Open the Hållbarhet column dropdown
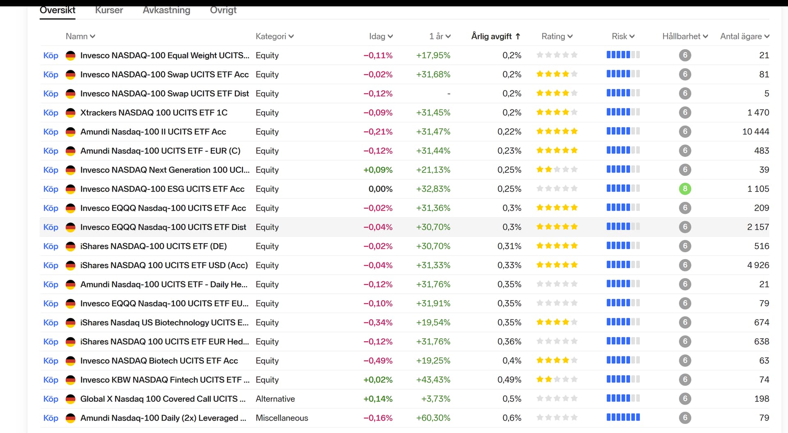This screenshot has width=788, height=433. [x=685, y=36]
